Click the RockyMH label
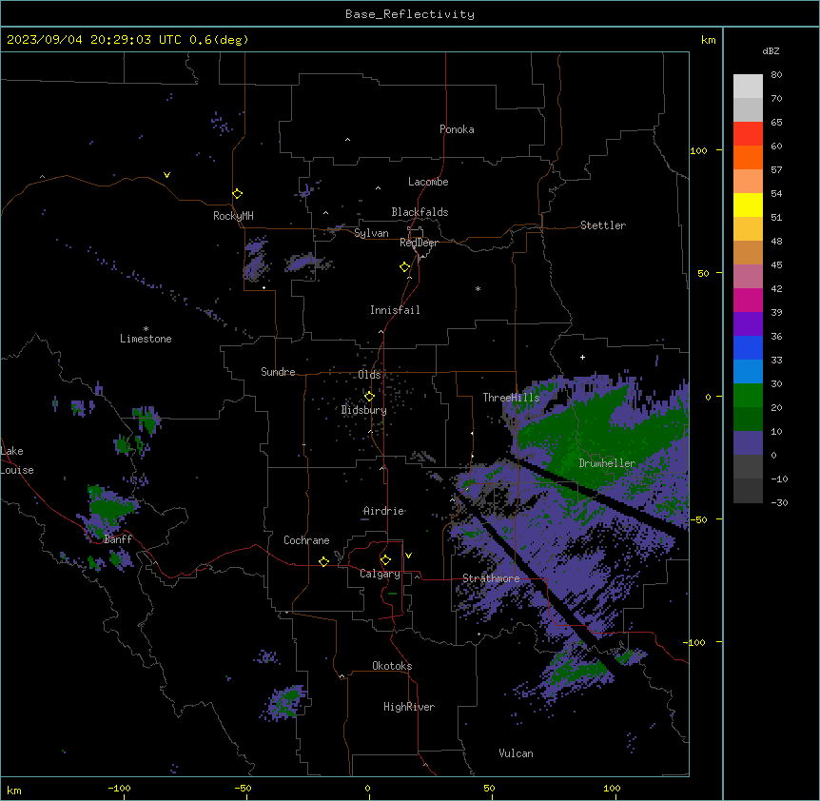 click(x=233, y=216)
